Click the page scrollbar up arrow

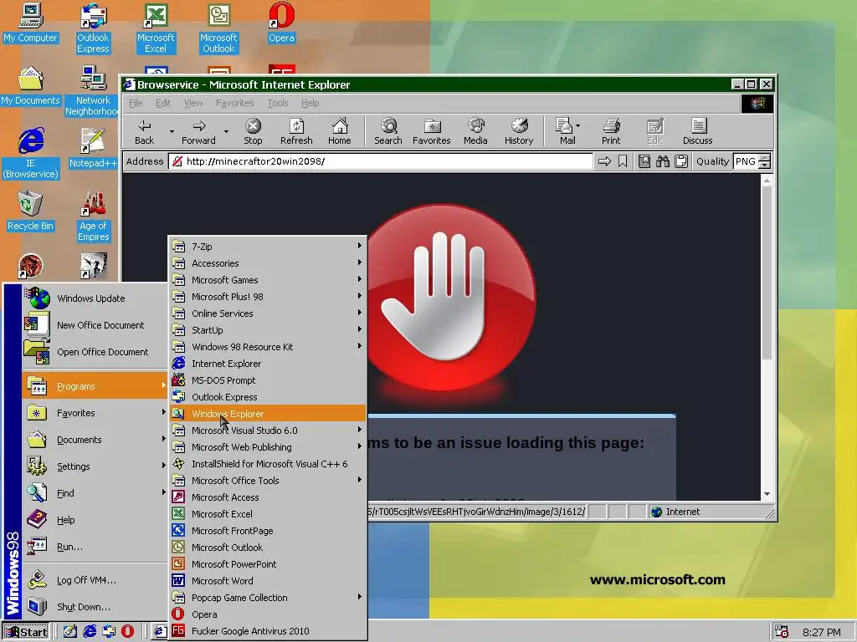coord(767,181)
